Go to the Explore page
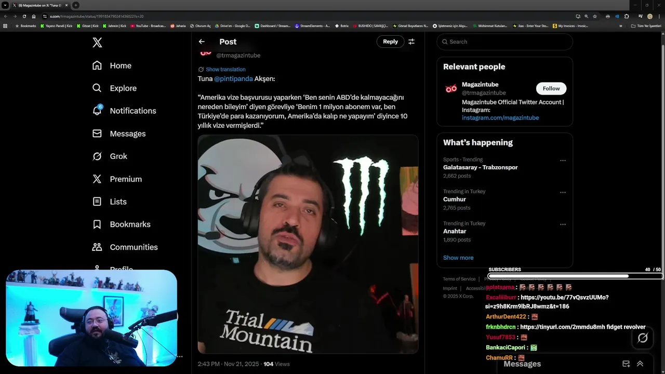 114,88
